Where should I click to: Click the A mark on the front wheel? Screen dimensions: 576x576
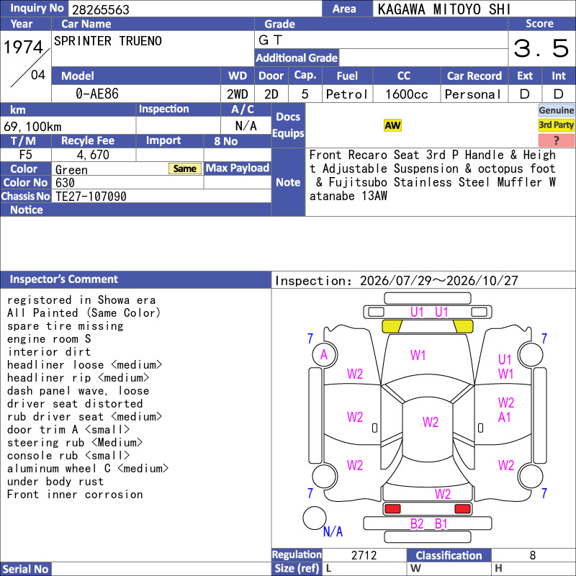[x=323, y=355]
